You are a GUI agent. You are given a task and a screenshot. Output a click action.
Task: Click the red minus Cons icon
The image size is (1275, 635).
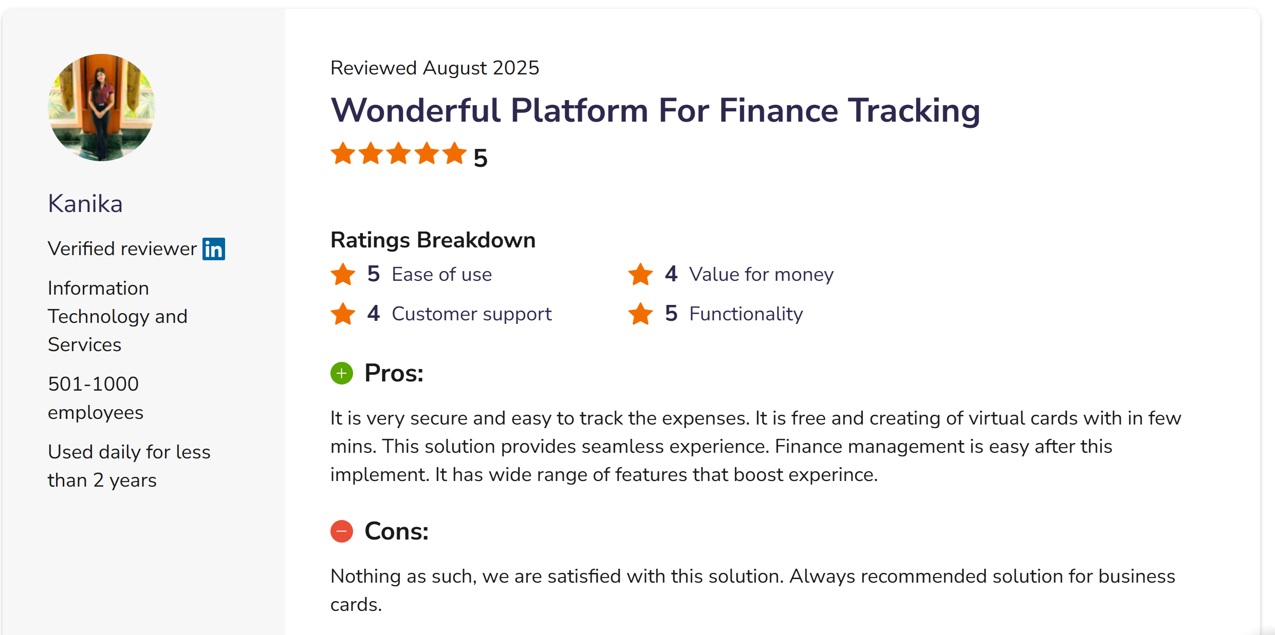coord(342,531)
